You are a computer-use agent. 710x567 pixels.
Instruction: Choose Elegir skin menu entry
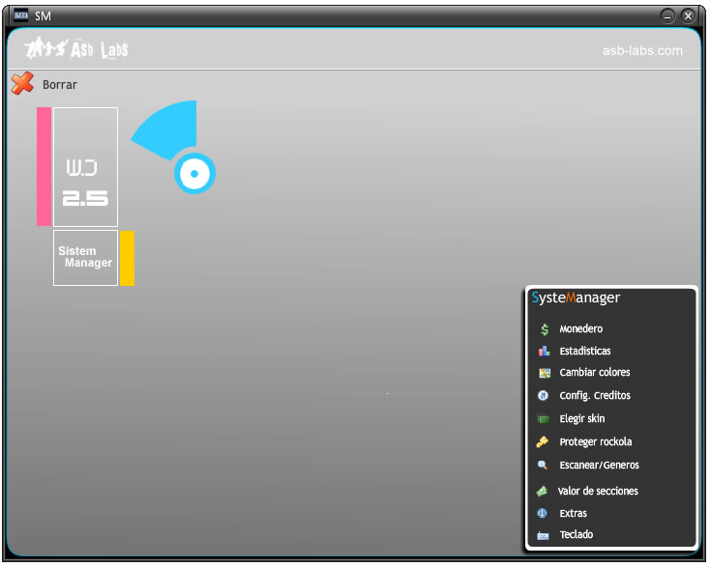point(582,418)
